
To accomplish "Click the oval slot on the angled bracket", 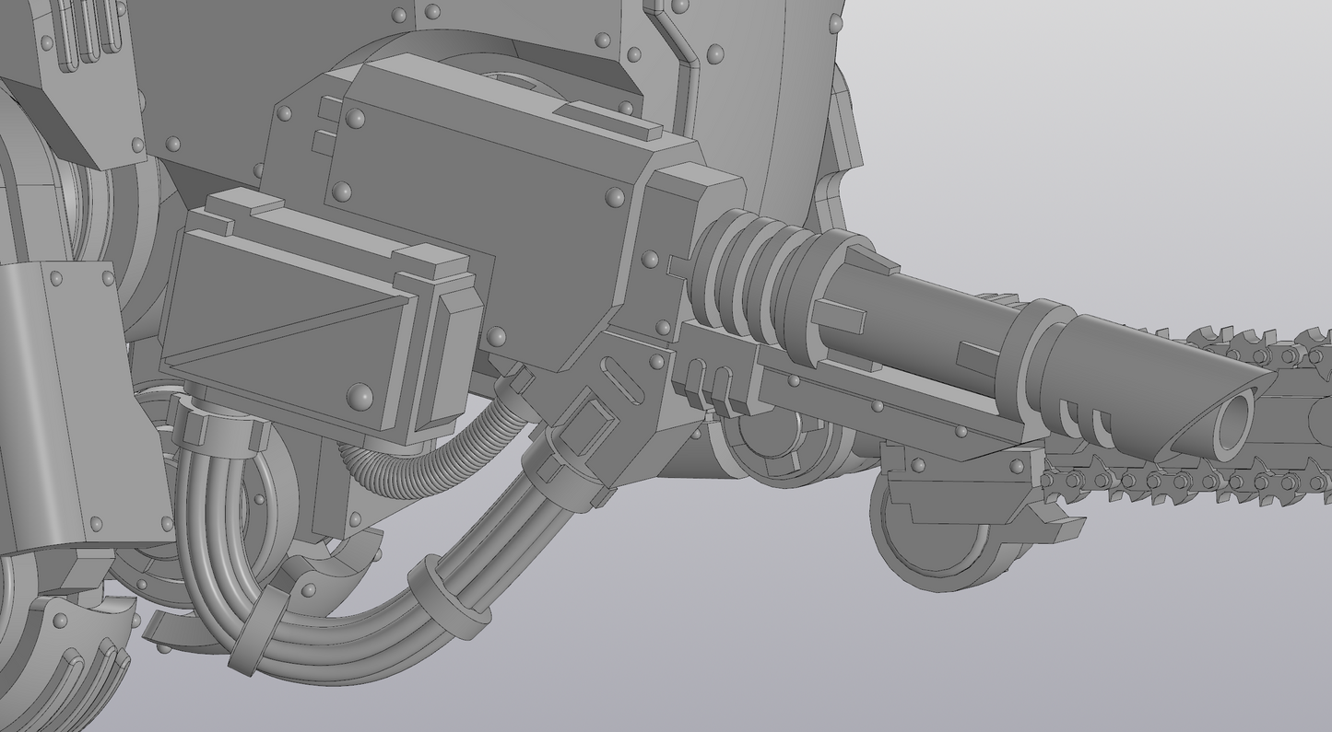I will pyautogui.click(x=623, y=379).
